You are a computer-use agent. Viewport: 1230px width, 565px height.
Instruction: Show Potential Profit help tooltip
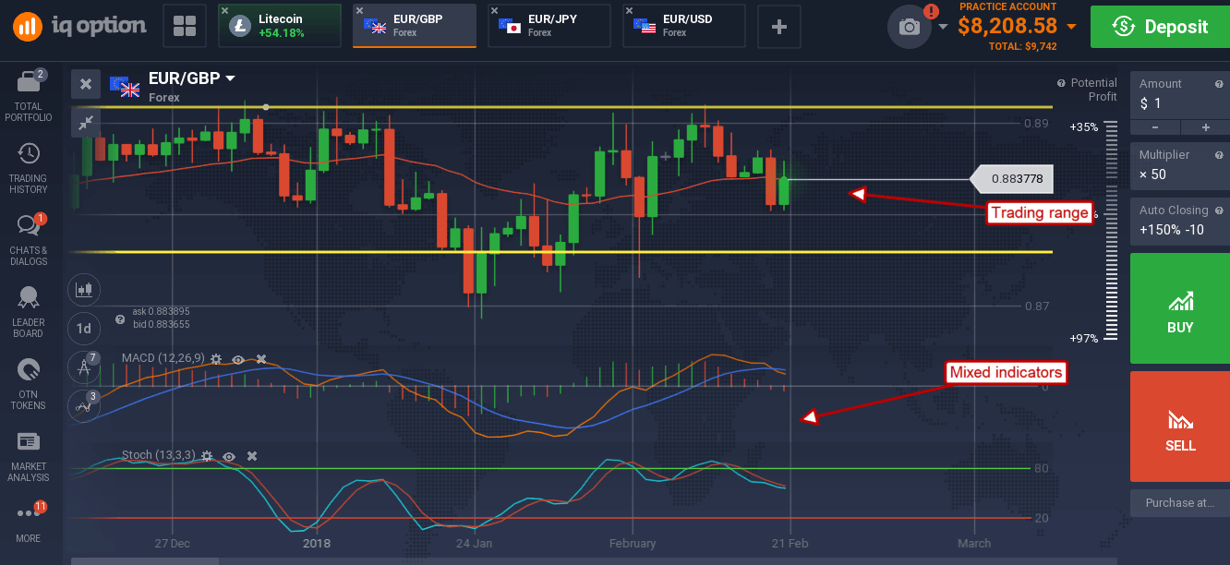1061,83
